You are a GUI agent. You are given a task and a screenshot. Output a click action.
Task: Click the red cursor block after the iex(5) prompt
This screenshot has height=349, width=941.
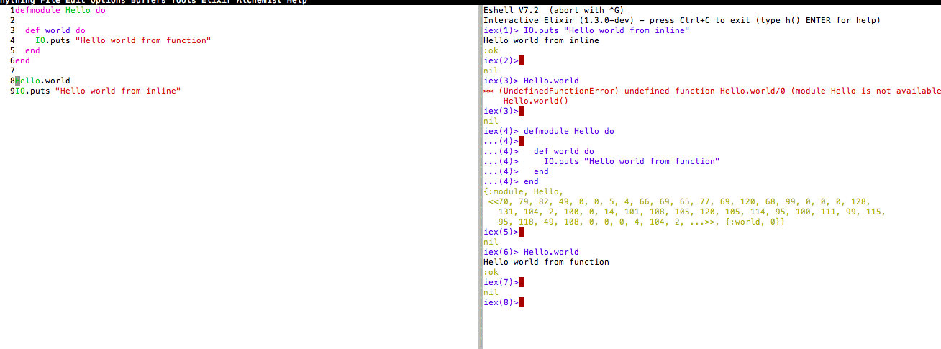521,232
